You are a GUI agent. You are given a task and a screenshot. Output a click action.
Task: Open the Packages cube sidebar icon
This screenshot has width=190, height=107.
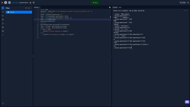tap(3, 20)
